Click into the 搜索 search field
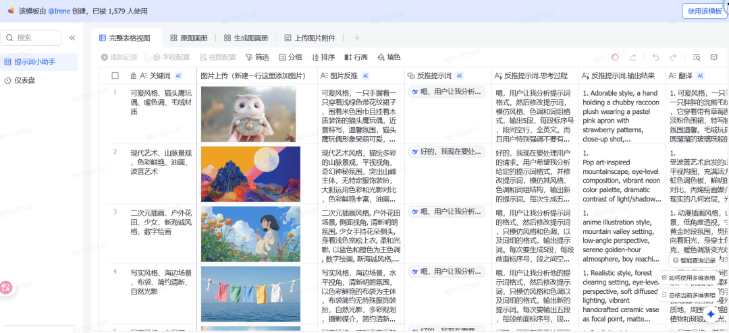This screenshot has width=729, height=333. 30,38
